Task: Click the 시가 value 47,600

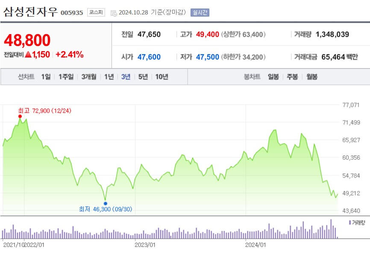Action: 149,57
